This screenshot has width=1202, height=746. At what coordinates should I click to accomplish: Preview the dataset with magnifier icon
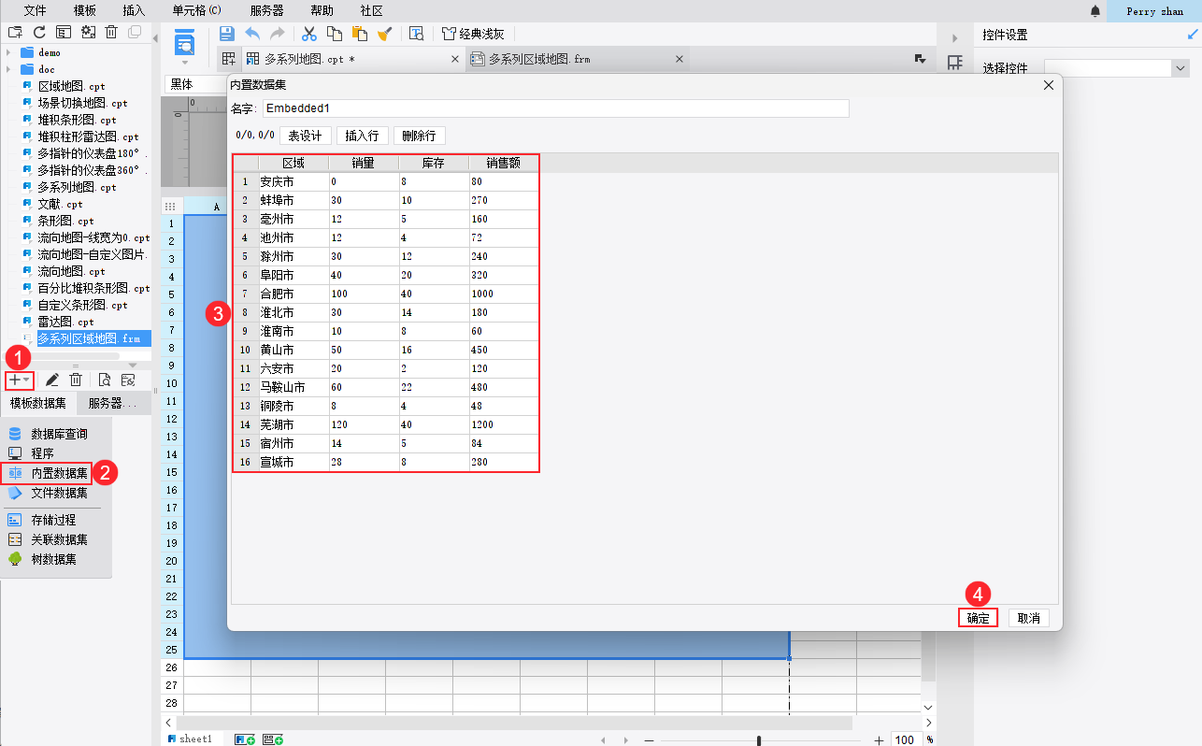click(105, 380)
